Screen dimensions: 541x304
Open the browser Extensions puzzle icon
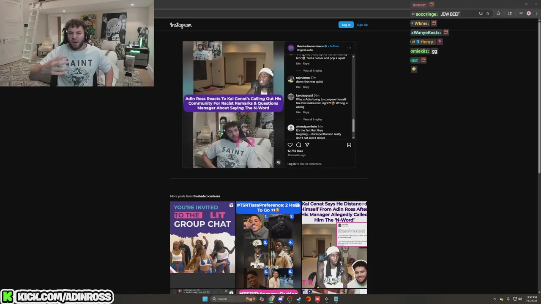pos(498,14)
